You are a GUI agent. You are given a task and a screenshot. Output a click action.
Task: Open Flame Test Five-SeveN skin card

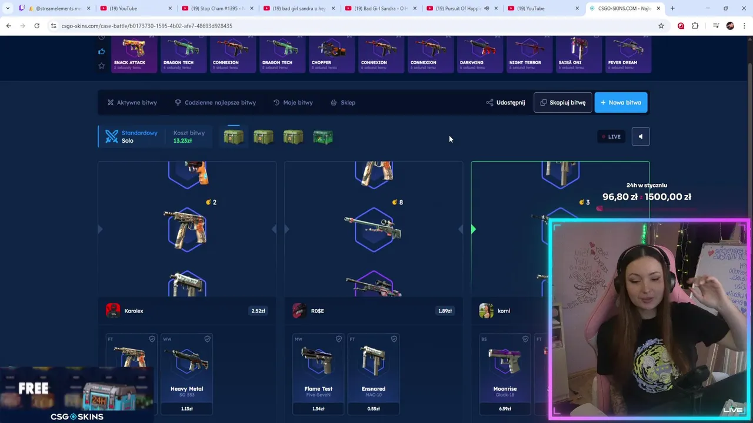[318, 374]
